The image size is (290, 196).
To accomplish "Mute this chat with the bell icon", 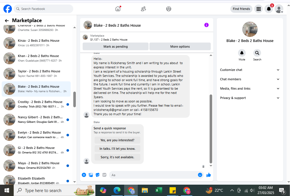I will 242,53.
